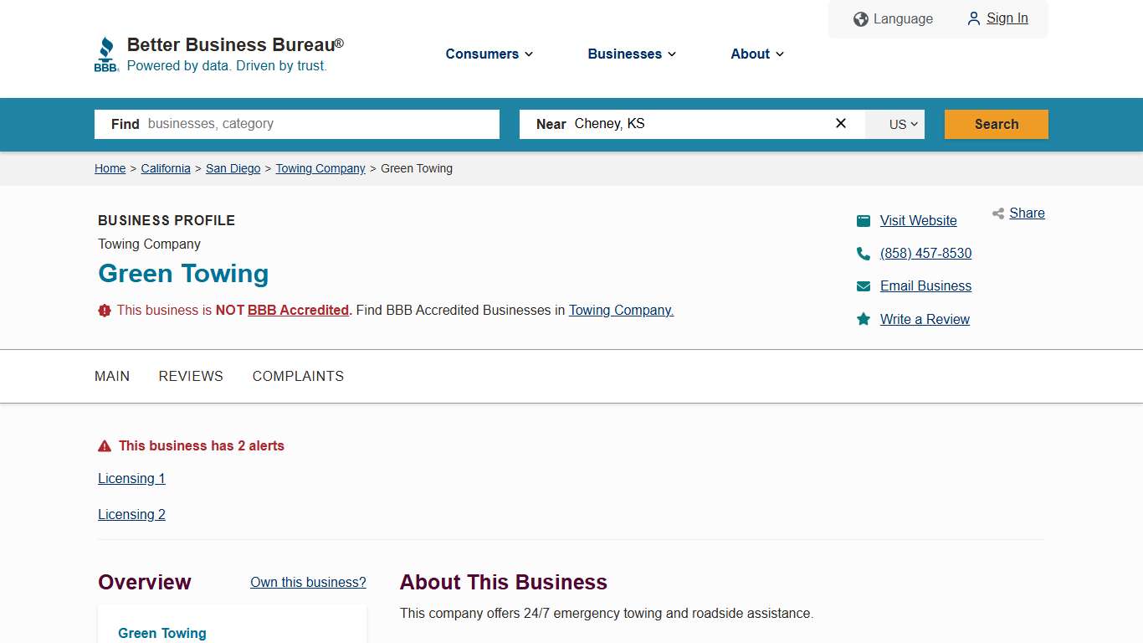Image resolution: width=1143 pixels, height=643 pixels.
Task: Clear the location field using the X
Action: 840,123
